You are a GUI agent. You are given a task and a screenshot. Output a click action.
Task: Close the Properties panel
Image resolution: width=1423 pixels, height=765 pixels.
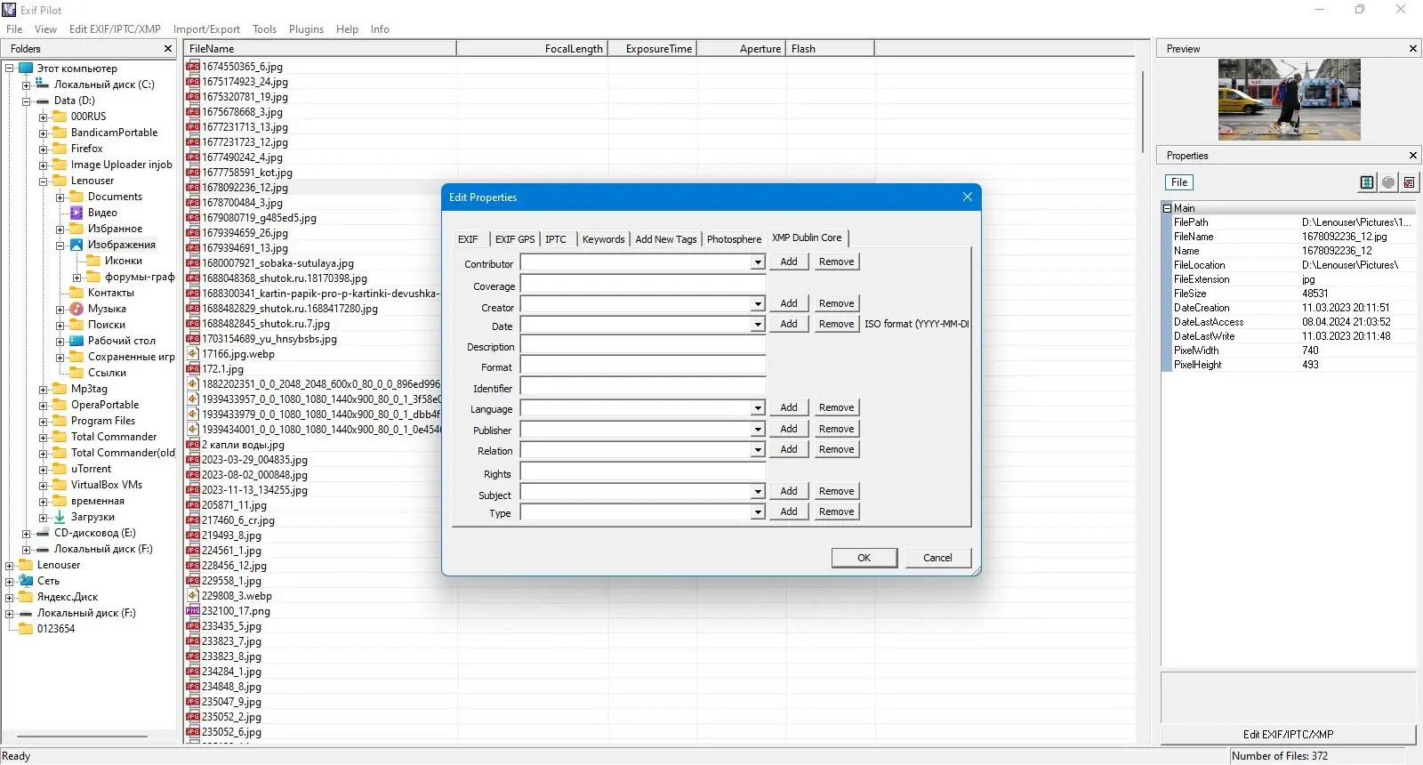point(1413,156)
